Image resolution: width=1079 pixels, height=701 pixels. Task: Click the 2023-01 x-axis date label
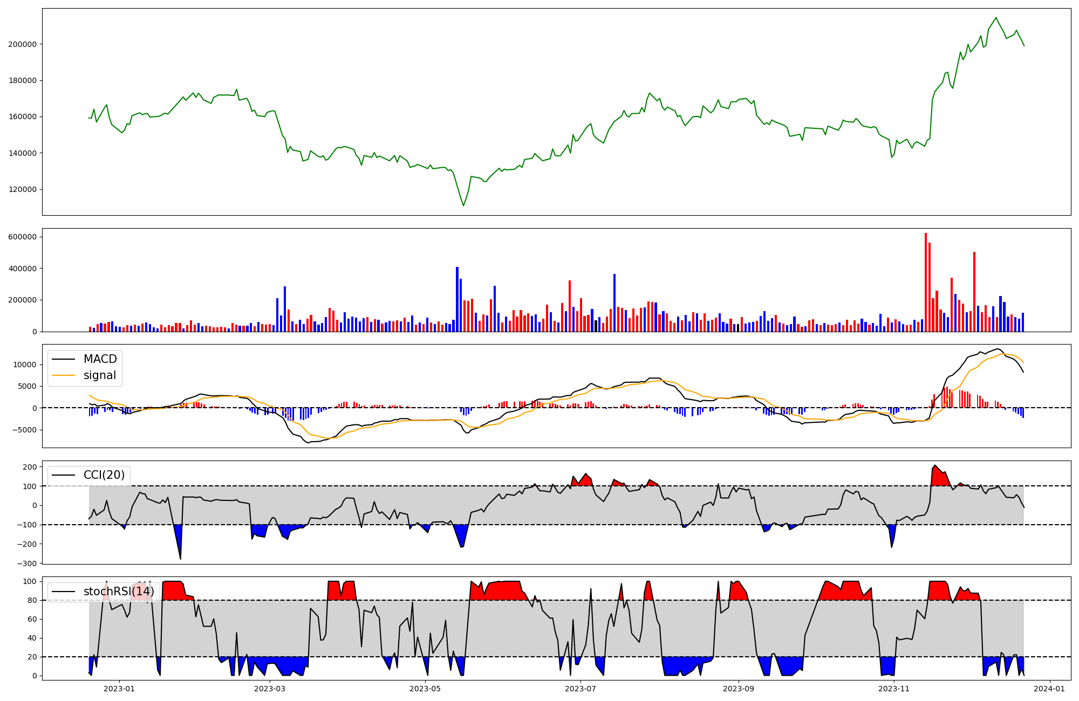point(119,689)
